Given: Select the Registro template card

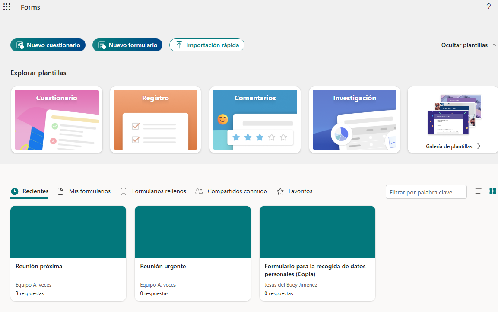Looking at the screenshot, I should (155, 120).
